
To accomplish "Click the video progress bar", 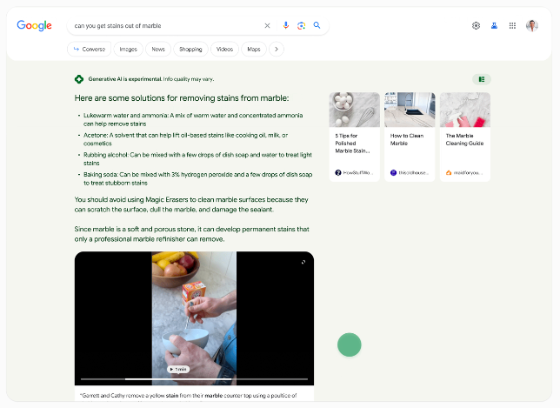I will [194, 379].
